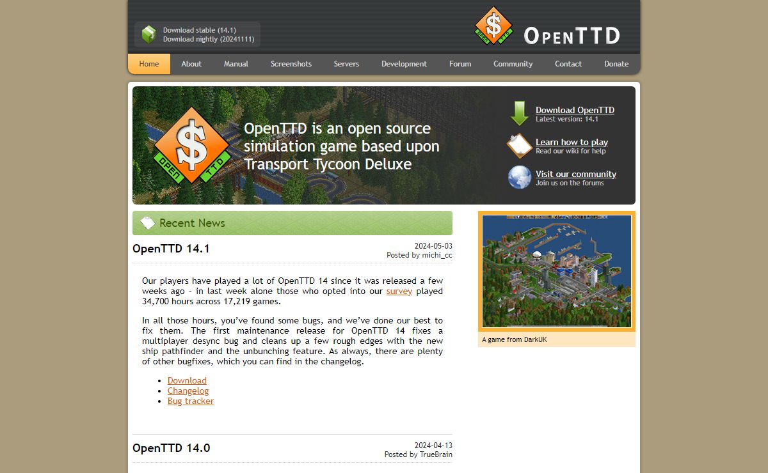Image resolution: width=768 pixels, height=473 pixels.
Task: Click the Latest version: 14.1 text
Action: [567, 119]
